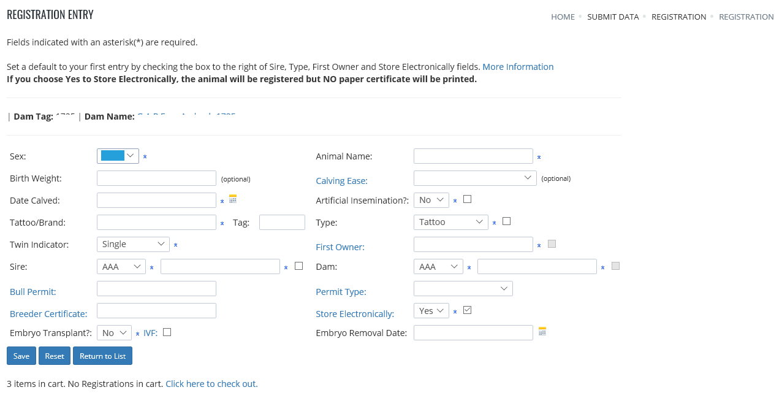
Task: Click the Save button
Action: (x=21, y=356)
